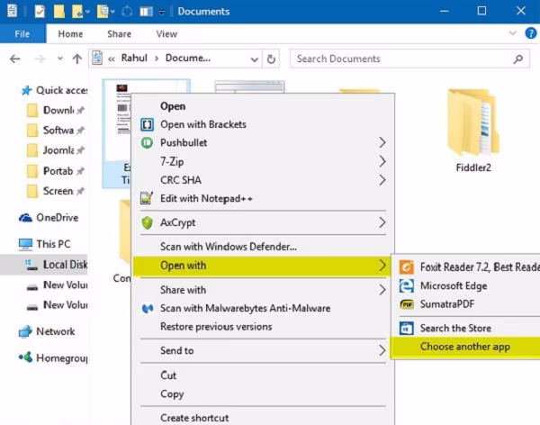Screen dimensions: 540x425
Task: Switch to the View ribbon tab
Action: tap(166, 34)
